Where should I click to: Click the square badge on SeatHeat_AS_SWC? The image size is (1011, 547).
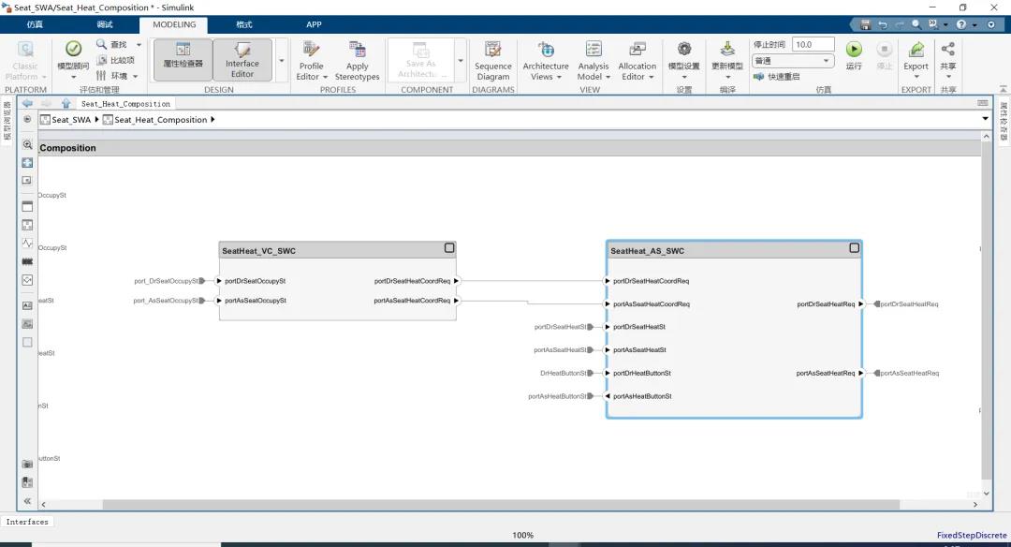pyautogui.click(x=854, y=248)
